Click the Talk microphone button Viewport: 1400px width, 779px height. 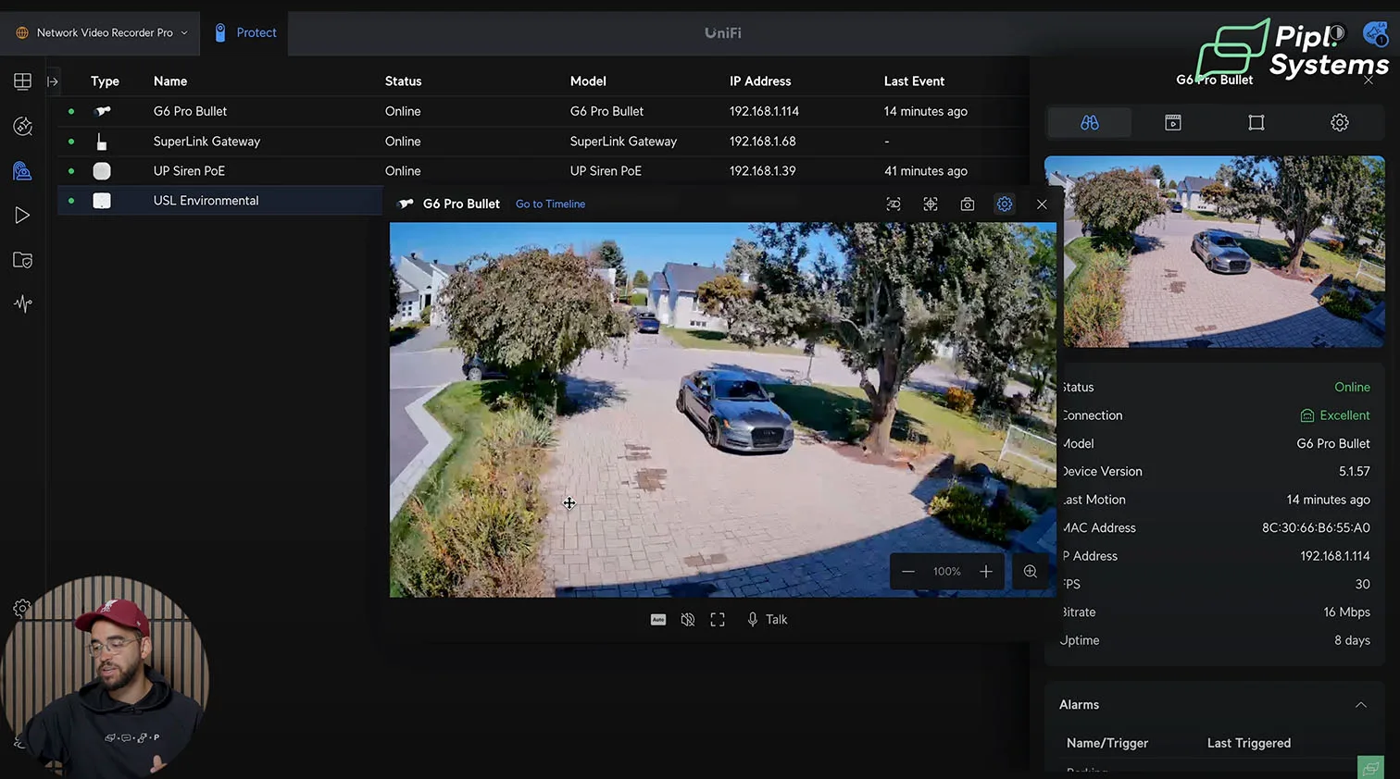pyautogui.click(x=767, y=620)
